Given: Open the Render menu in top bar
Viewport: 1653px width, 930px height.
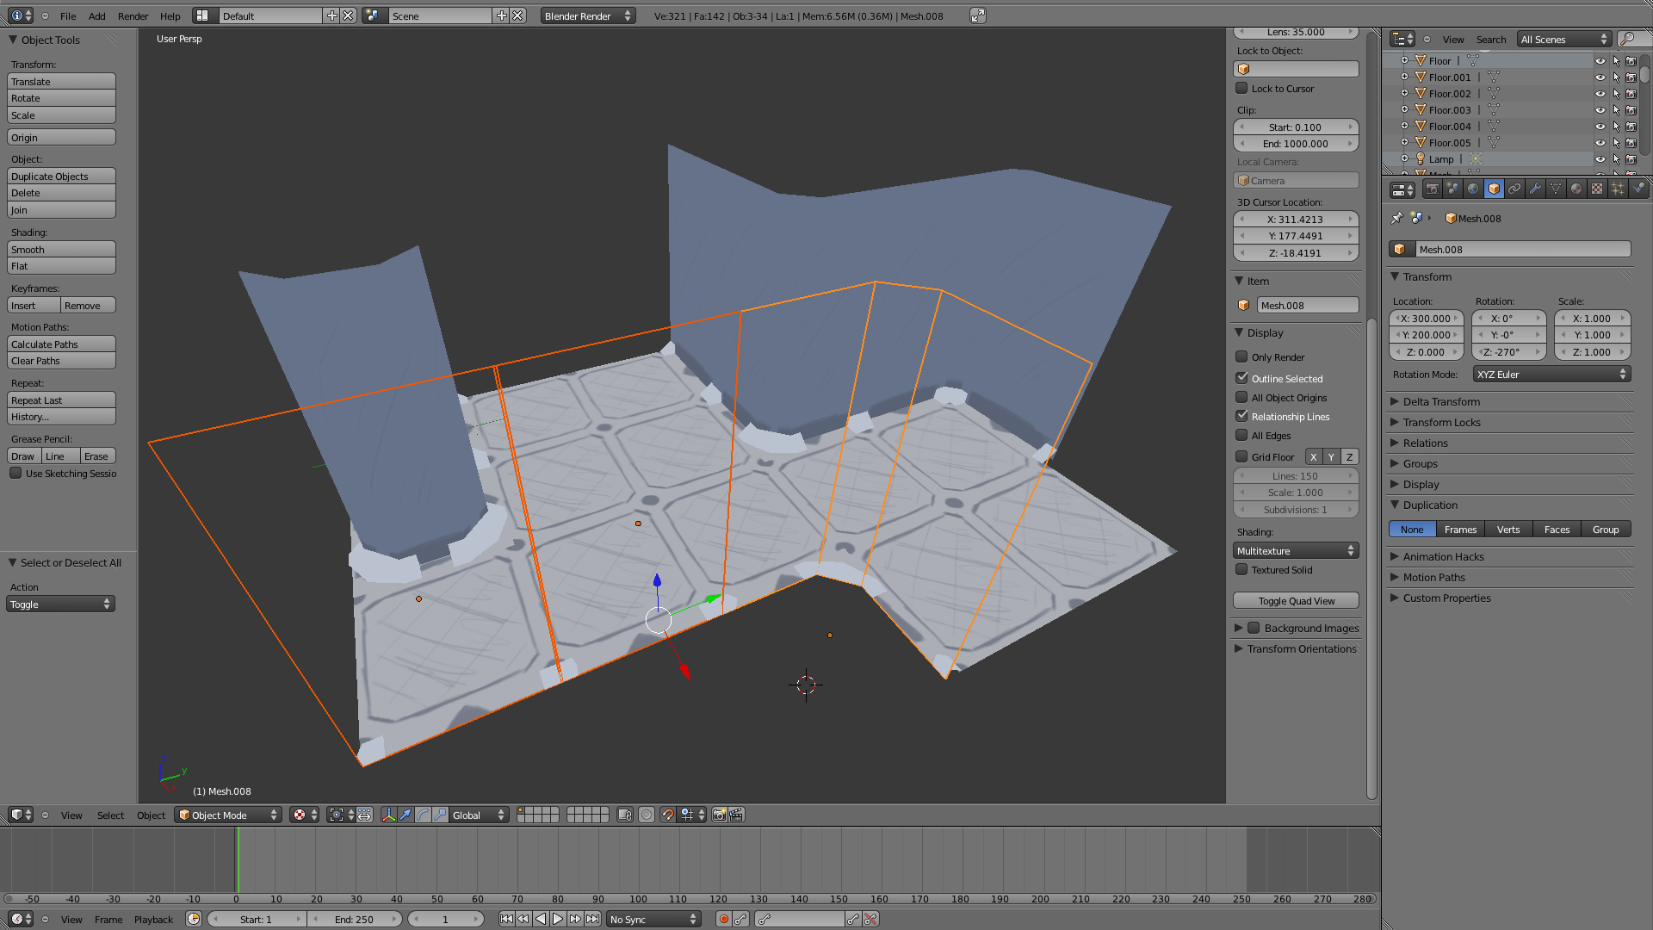Looking at the screenshot, I should 133,15.
